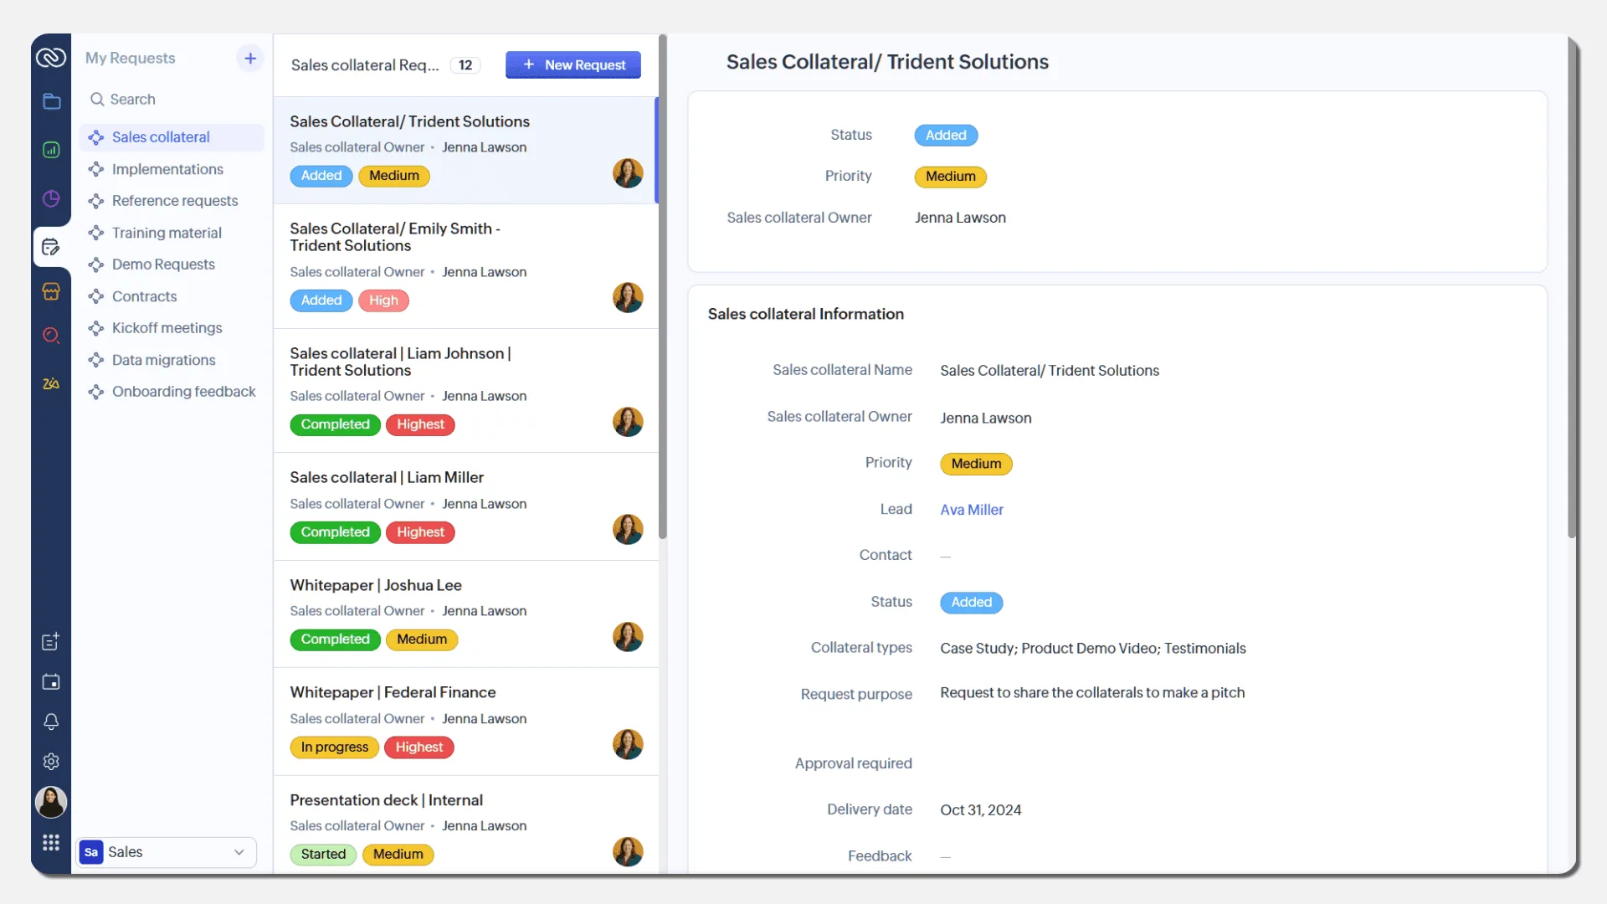
Task: Open Onboarding feedback category
Action: [183, 392]
